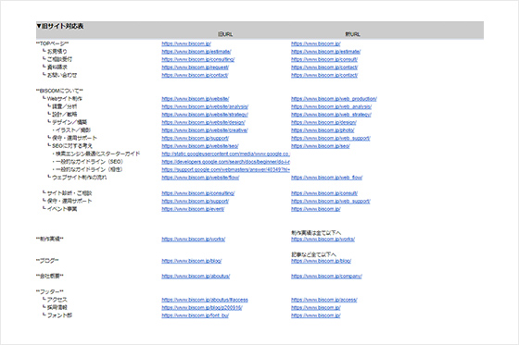Open old URL link in 採用情報 row

coord(202,308)
